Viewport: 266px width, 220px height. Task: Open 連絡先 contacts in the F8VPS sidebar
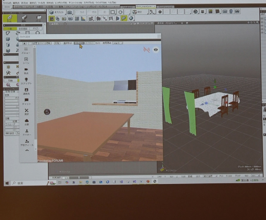(x=26, y=92)
